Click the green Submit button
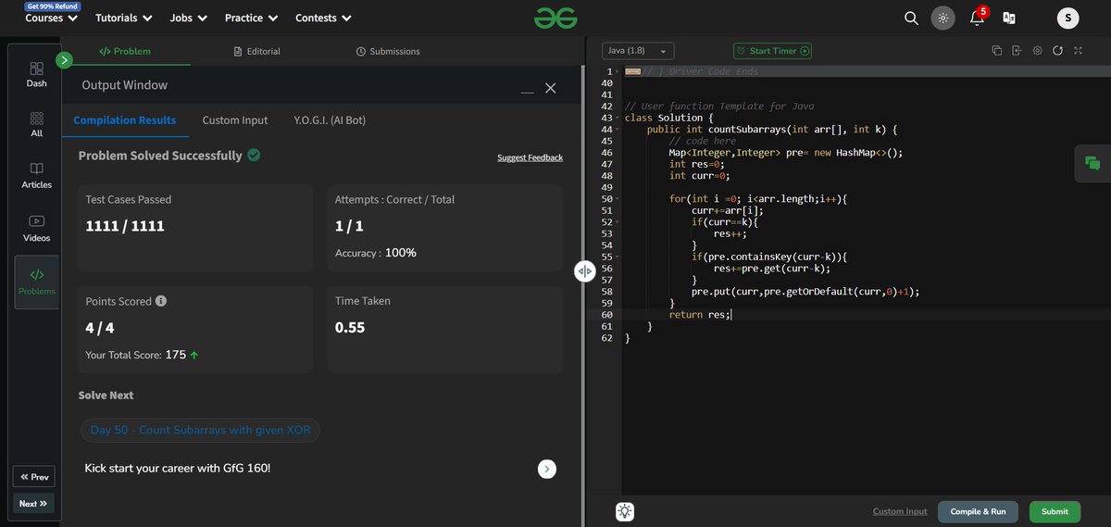1111x527 pixels. pos(1055,511)
